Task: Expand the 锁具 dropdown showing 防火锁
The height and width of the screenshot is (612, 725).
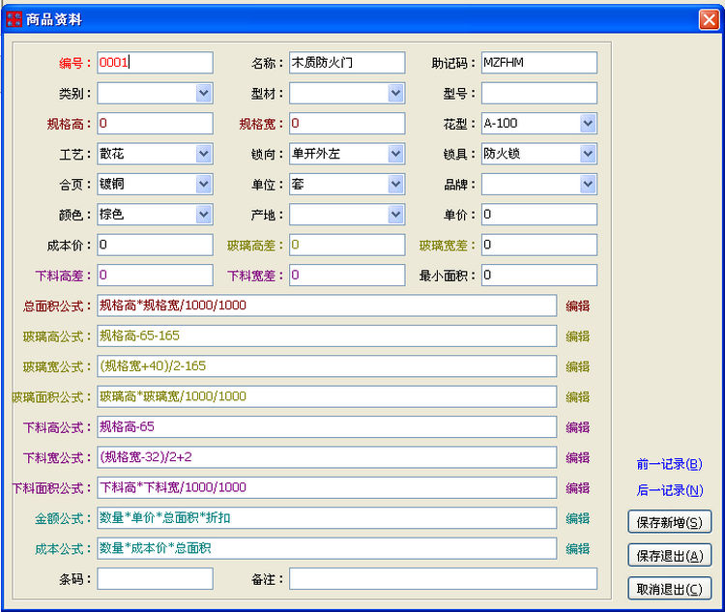Action: click(588, 154)
